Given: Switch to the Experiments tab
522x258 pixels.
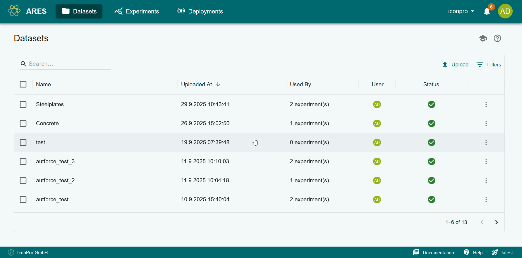Looking at the screenshot, I should pyautogui.click(x=137, y=11).
